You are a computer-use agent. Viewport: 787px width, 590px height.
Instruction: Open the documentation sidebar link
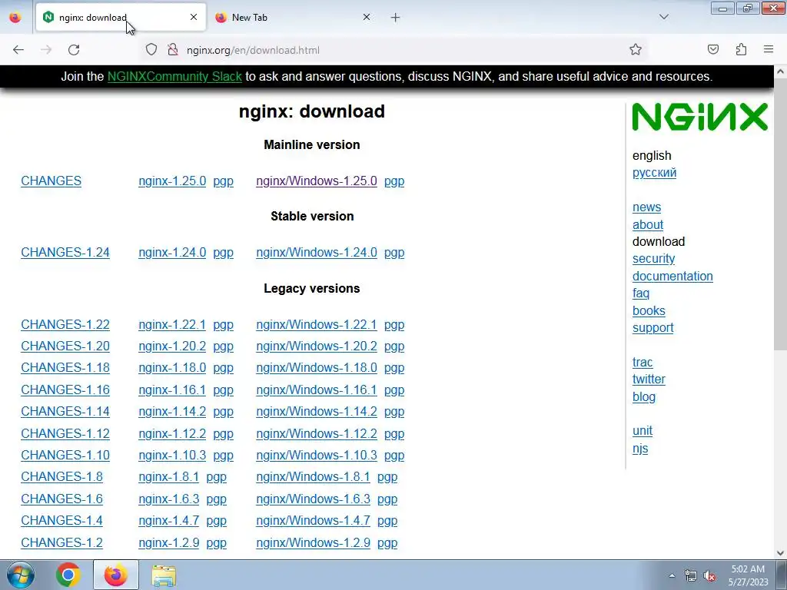672,276
